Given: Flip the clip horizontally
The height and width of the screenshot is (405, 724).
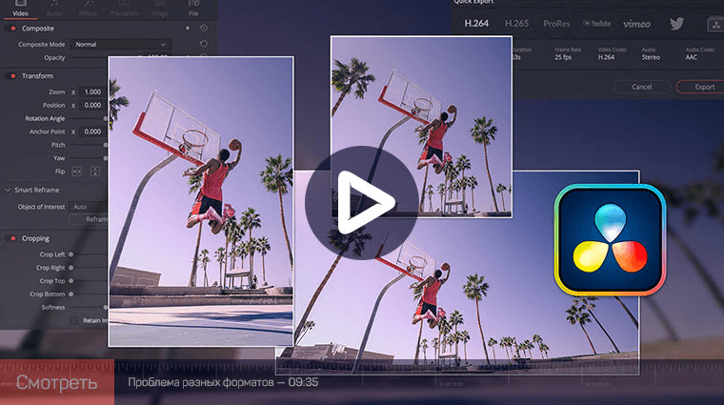Looking at the screenshot, I should click(x=76, y=172).
